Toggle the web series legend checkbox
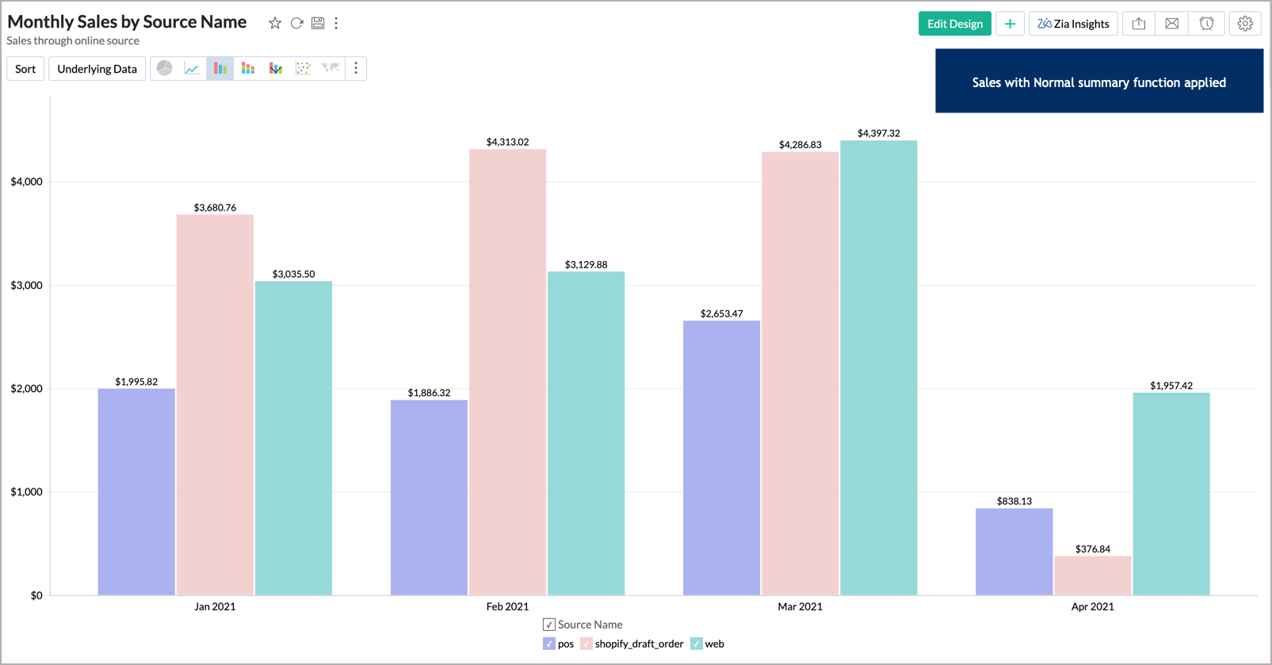Viewport: 1272px width, 665px height. tap(697, 644)
